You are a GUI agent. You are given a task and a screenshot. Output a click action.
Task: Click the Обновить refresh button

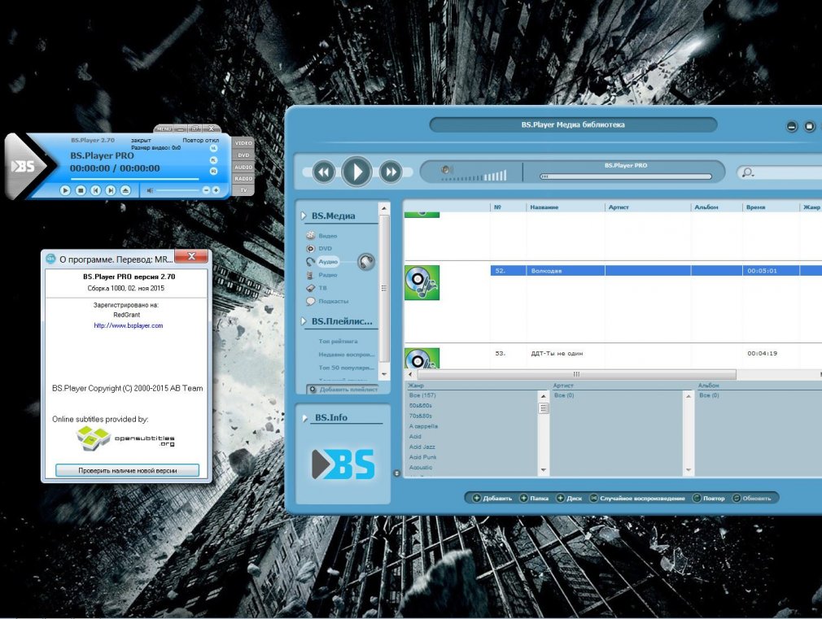pos(752,498)
